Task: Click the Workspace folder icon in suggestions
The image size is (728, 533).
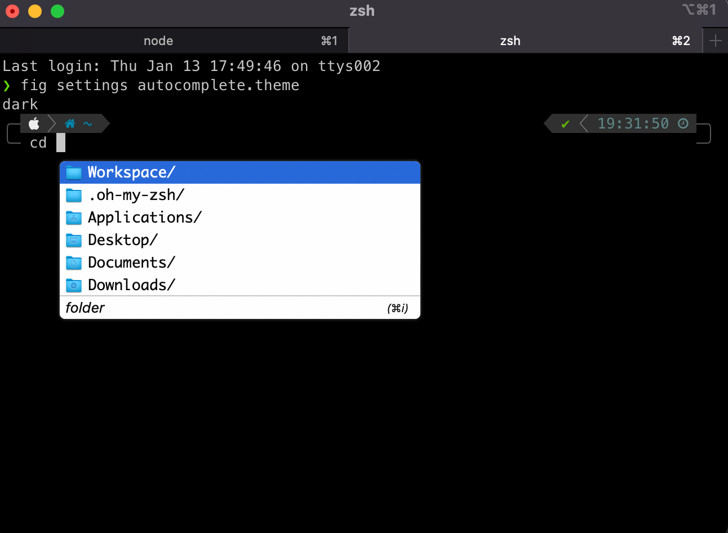Action: 73,172
